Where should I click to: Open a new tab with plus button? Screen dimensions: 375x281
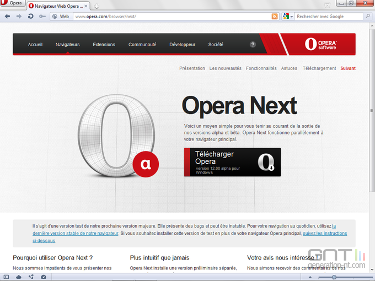[x=97, y=6]
